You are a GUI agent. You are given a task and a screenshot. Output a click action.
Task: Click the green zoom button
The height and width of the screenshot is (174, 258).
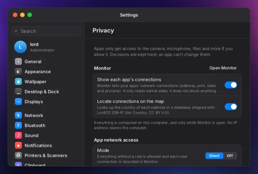click(x=30, y=15)
